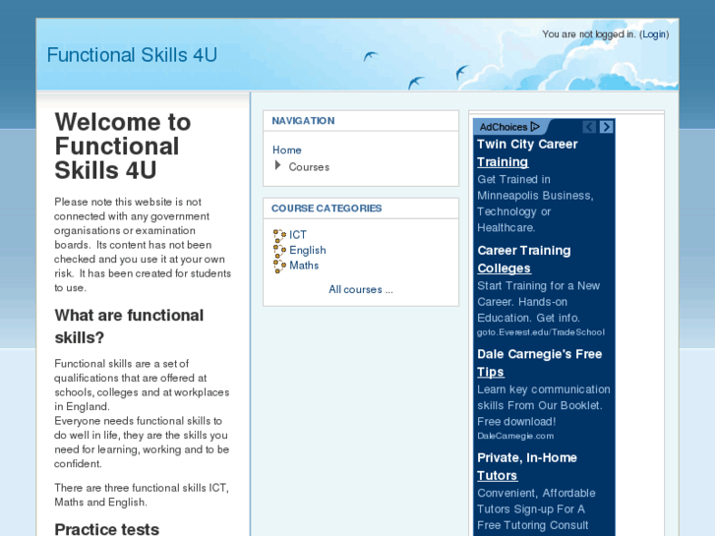Open Home in the Navigation block
The width and height of the screenshot is (715, 536).
287,150
